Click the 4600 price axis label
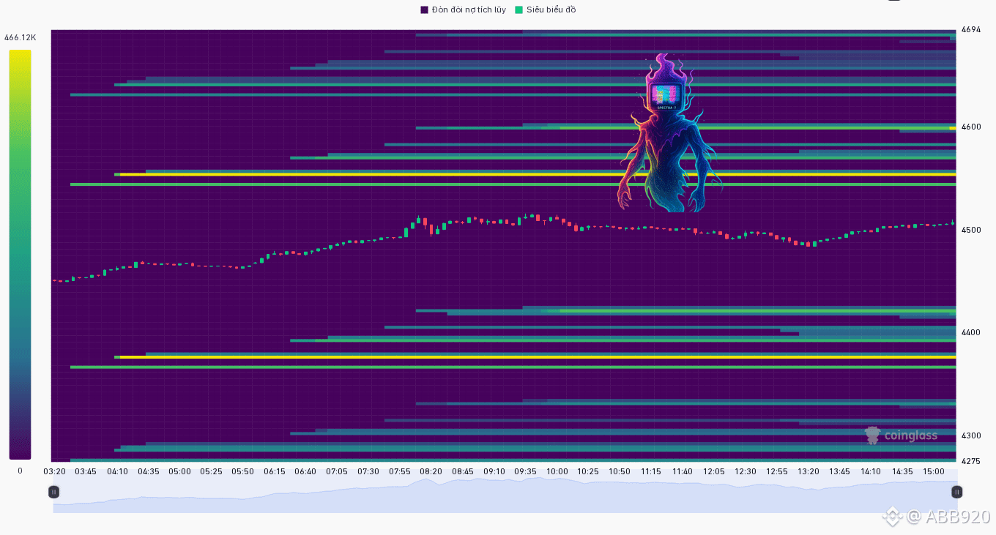This screenshot has height=535, width=996. [970, 127]
